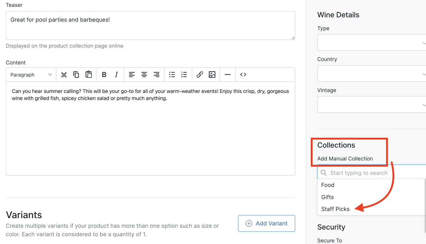Click the Copy icon in Content toolbar
Image resolution: width=426 pixels, height=244 pixels.
[76, 74]
